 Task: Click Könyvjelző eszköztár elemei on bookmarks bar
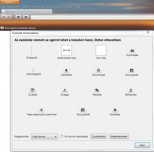tap(18, 28)
